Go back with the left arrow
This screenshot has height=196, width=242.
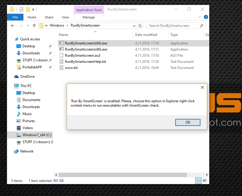click(13, 26)
